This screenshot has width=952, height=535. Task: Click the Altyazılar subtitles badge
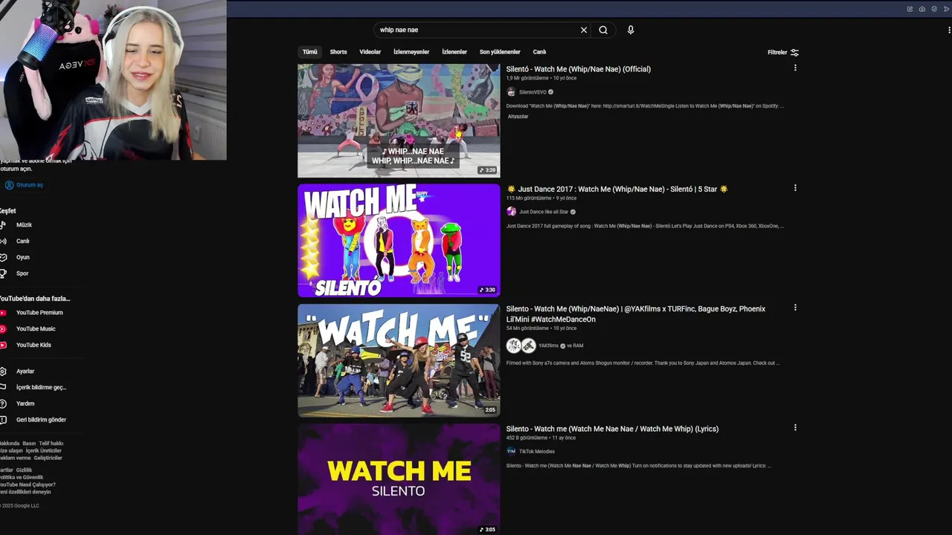tap(518, 117)
